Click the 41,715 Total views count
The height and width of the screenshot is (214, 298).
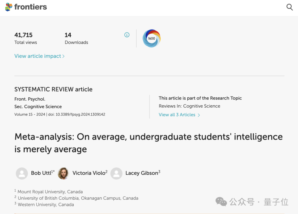(x=23, y=35)
